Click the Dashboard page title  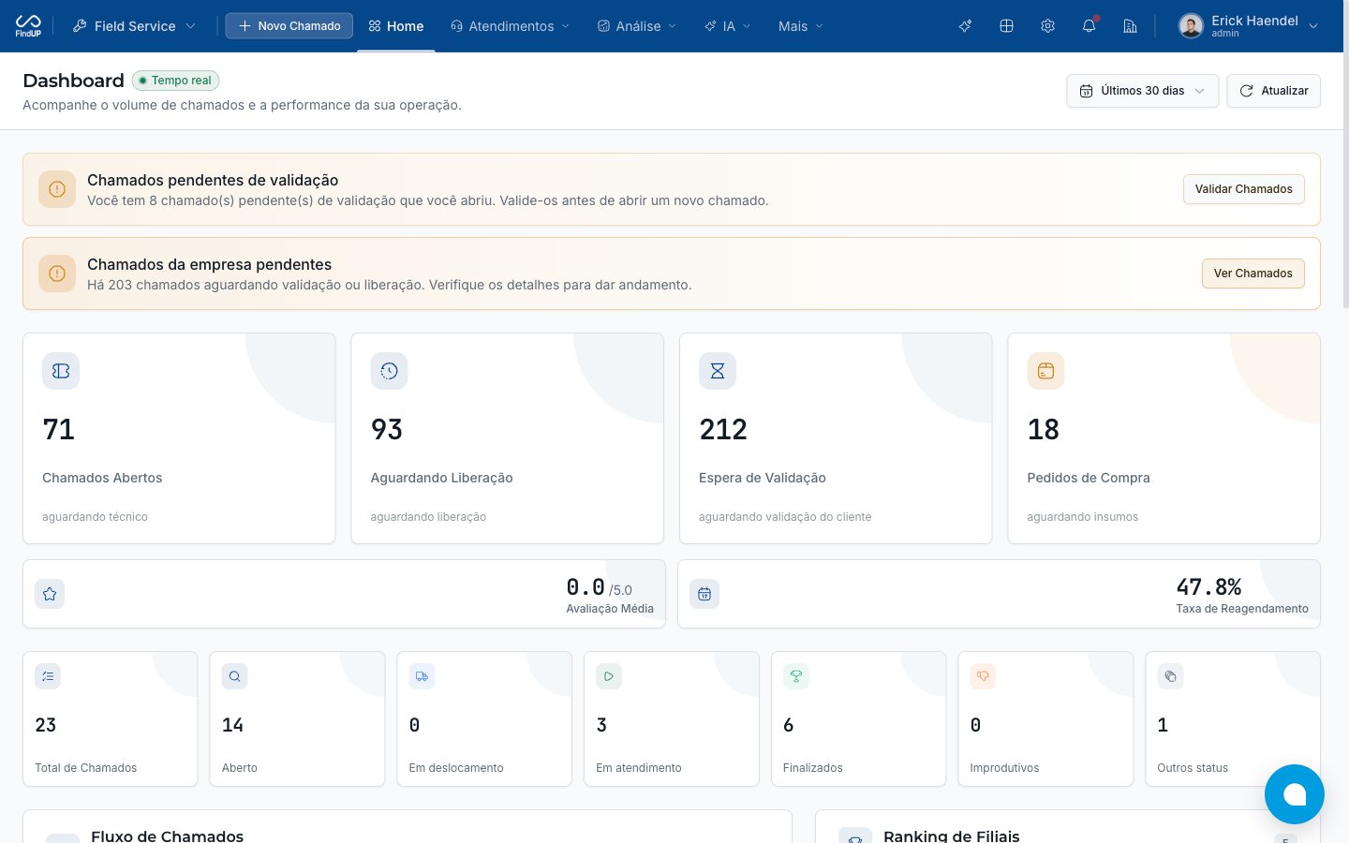(73, 81)
